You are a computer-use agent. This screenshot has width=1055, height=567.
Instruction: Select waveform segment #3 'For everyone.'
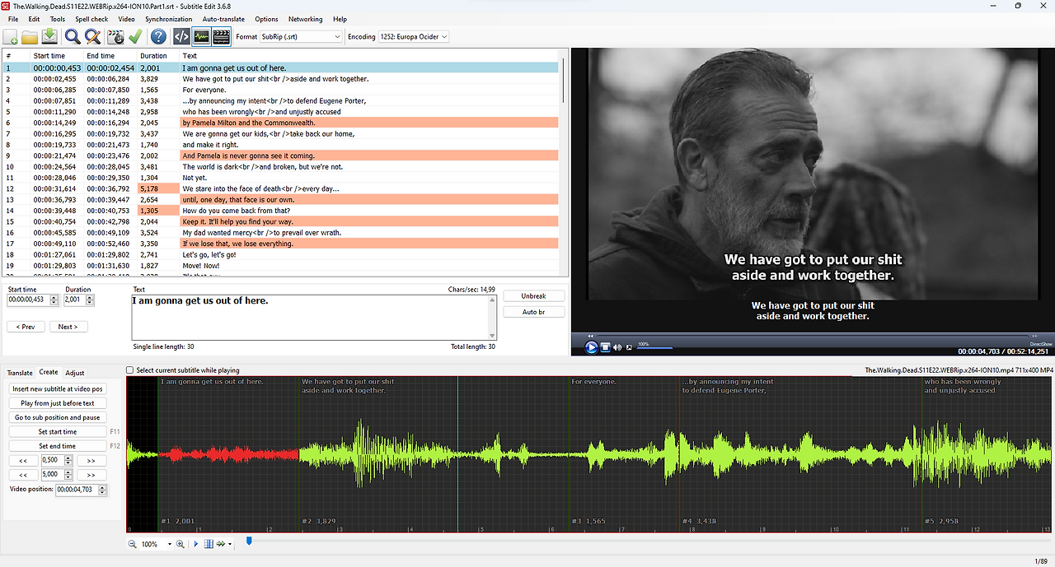[x=624, y=453]
